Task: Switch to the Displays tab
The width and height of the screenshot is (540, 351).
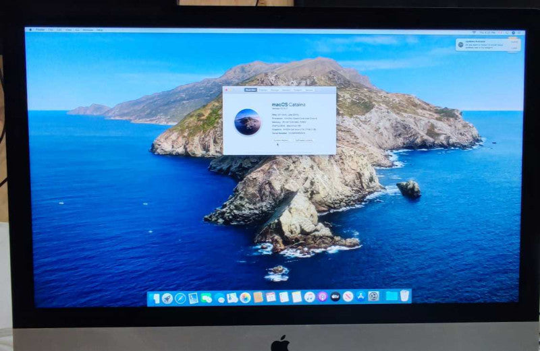Action: click(x=263, y=90)
